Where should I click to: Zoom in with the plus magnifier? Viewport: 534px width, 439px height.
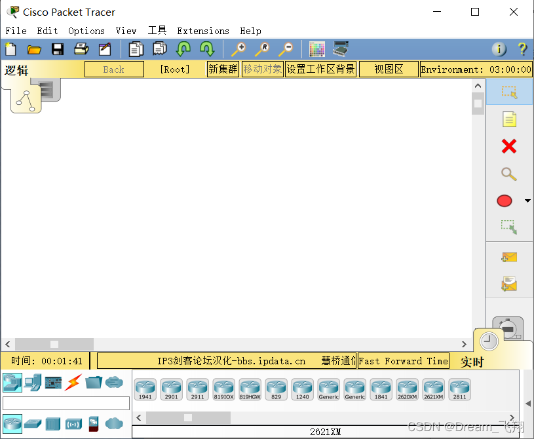coord(238,49)
